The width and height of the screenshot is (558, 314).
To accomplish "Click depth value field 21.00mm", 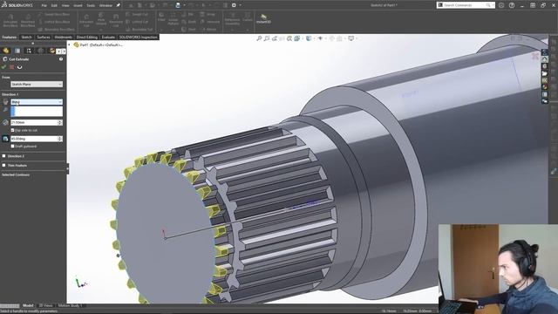I will click(x=34, y=122).
